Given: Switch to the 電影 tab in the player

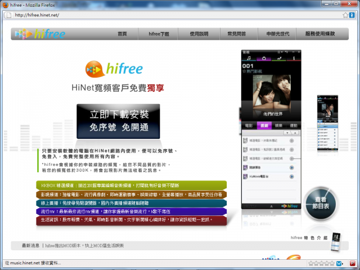Looking at the screenshot, I should pyautogui.click(x=249, y=125).
